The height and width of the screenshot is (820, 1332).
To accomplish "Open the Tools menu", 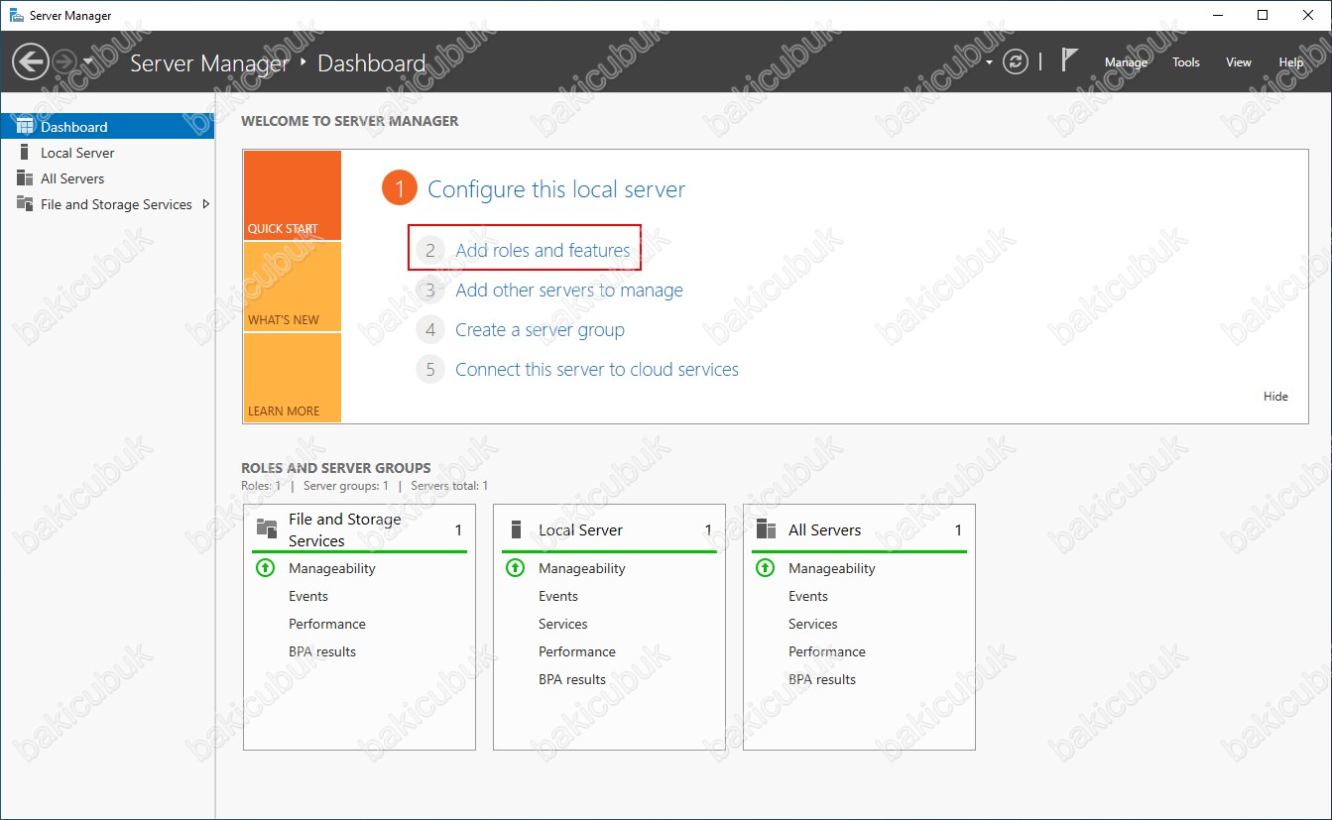I will 1186,62.
